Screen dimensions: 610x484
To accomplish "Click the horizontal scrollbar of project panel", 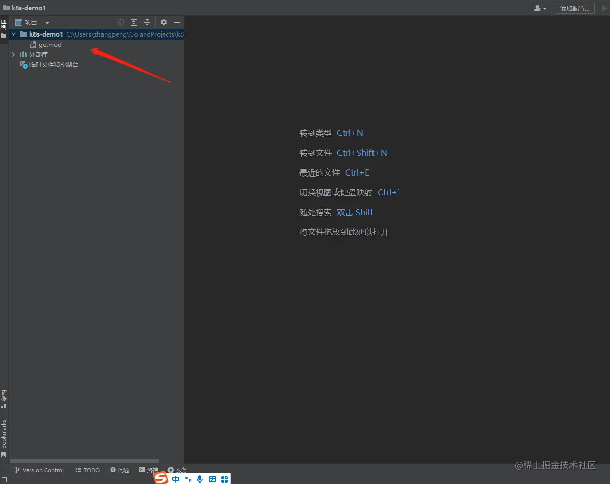I will tap(85, 461).
